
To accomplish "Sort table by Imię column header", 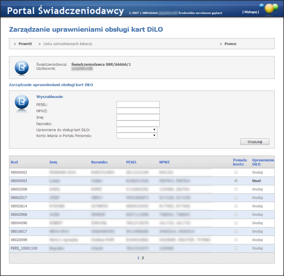I will click(x=53, y=162).
